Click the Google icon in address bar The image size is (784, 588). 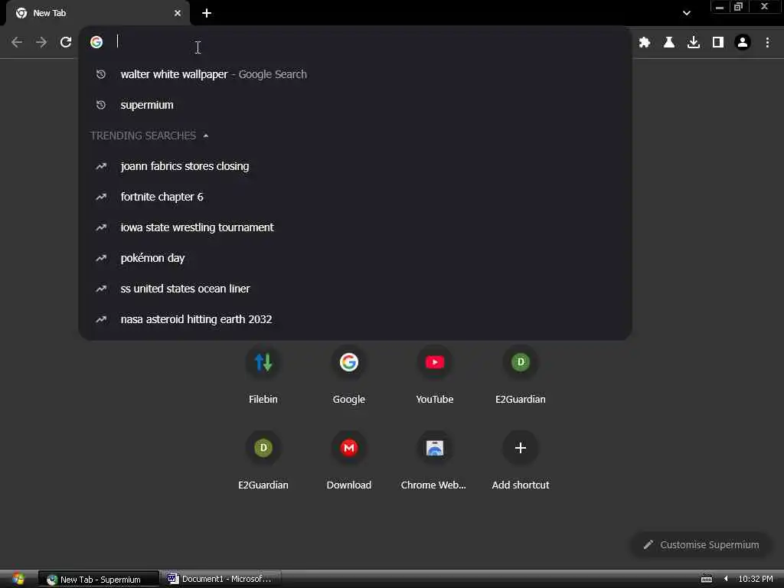tap(96, 42)
